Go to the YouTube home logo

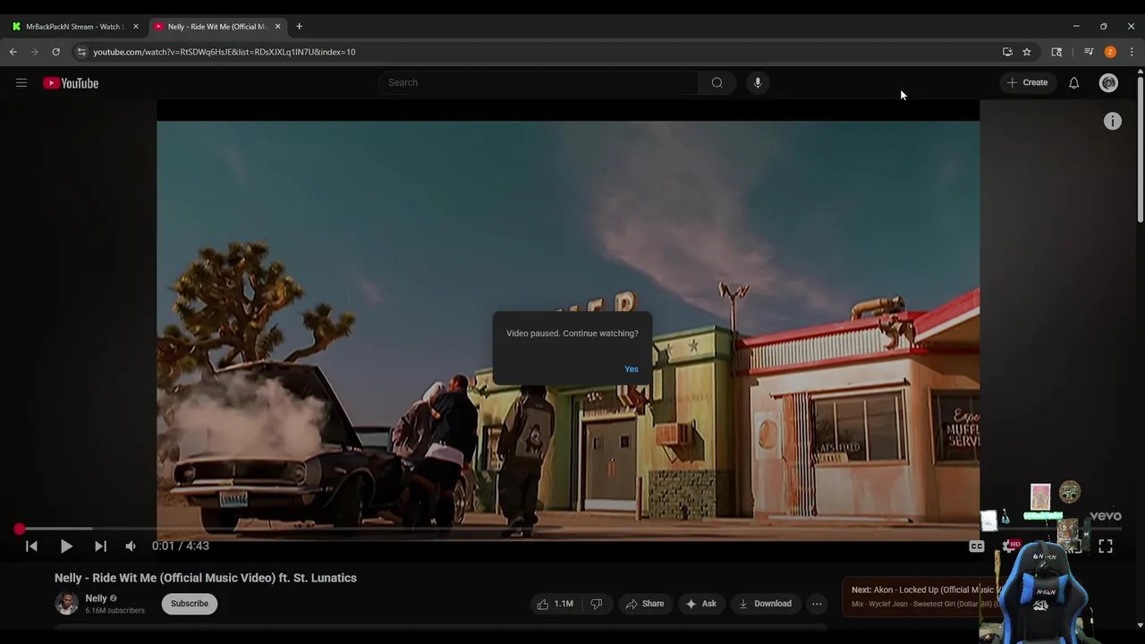71,83
